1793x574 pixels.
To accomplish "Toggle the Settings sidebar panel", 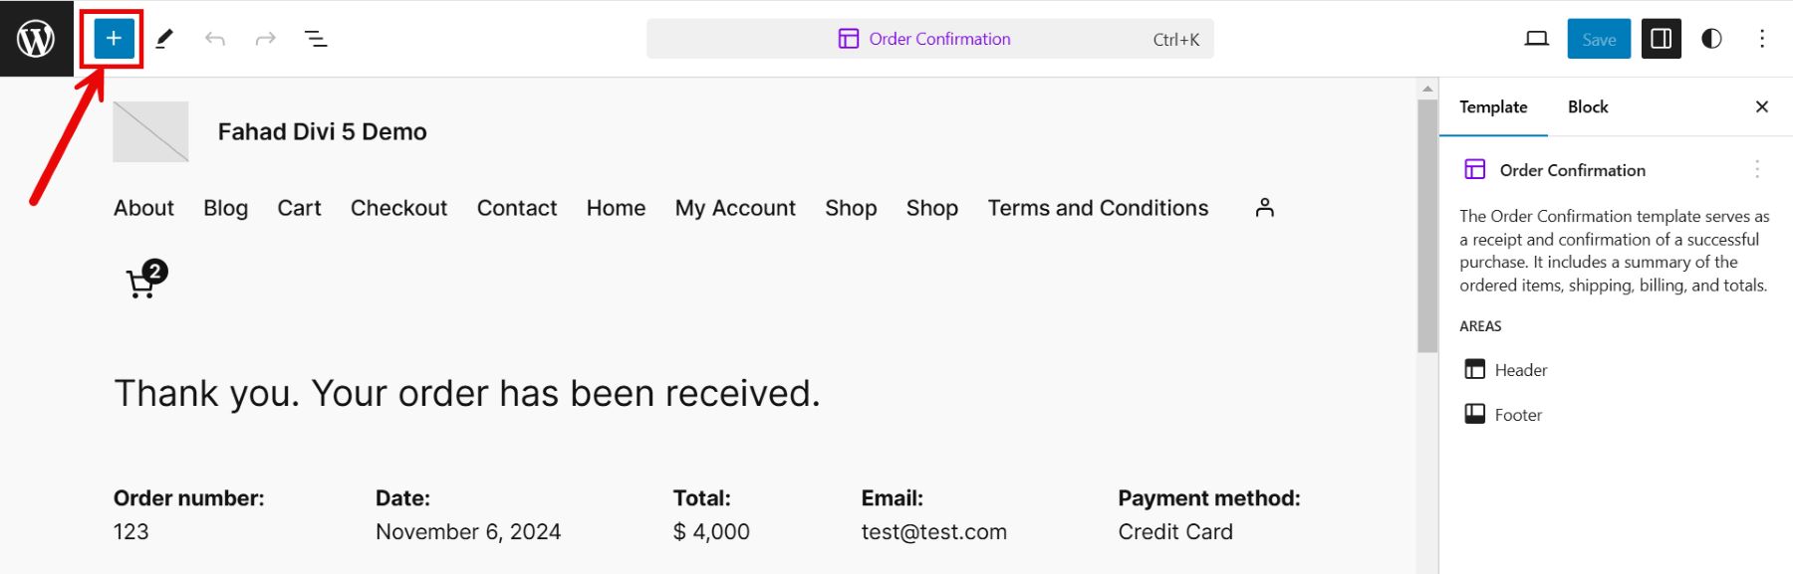I will pyautogui.click(x=1661, y=39).
